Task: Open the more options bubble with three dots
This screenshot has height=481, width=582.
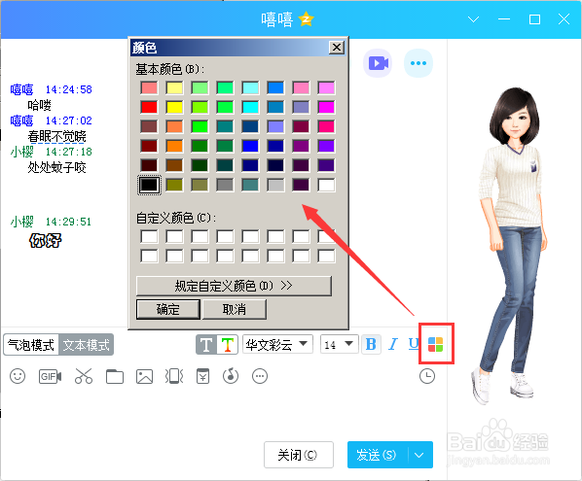Action: pos(418,63)
